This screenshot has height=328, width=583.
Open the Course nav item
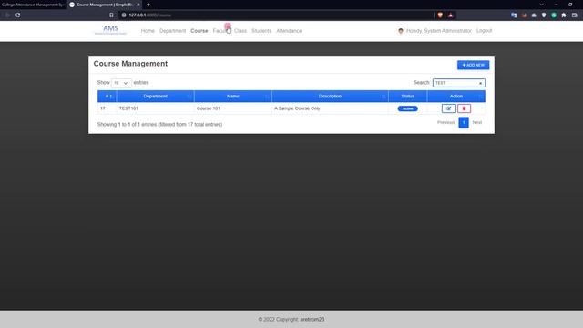tap(199, 31)
